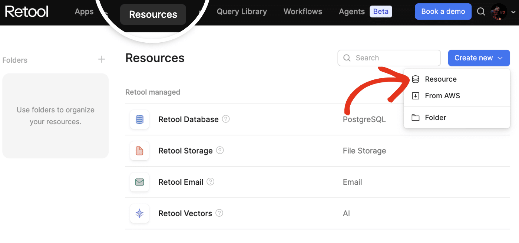The image size is (519, 243).
Task: Open the Apps tab
Action: coord(84,12)
